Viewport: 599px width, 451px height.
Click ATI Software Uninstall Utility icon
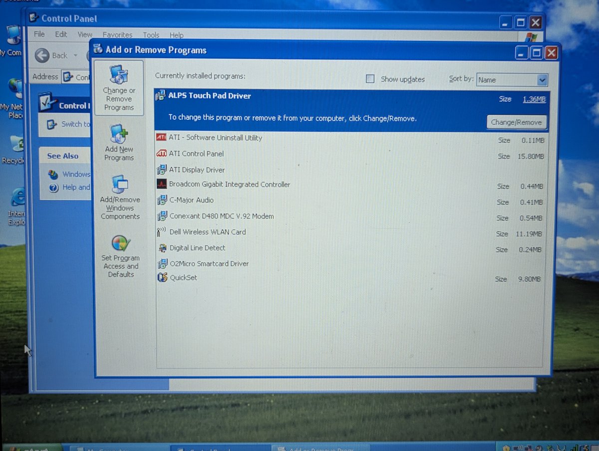161,138
